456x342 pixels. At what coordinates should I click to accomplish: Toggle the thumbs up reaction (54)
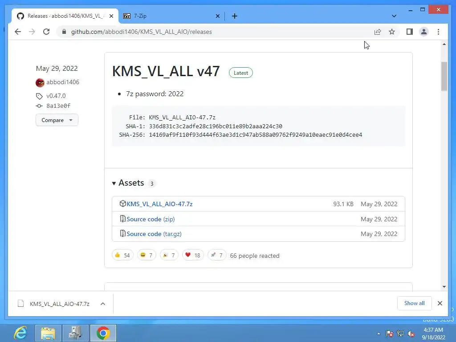click(122, 255)
